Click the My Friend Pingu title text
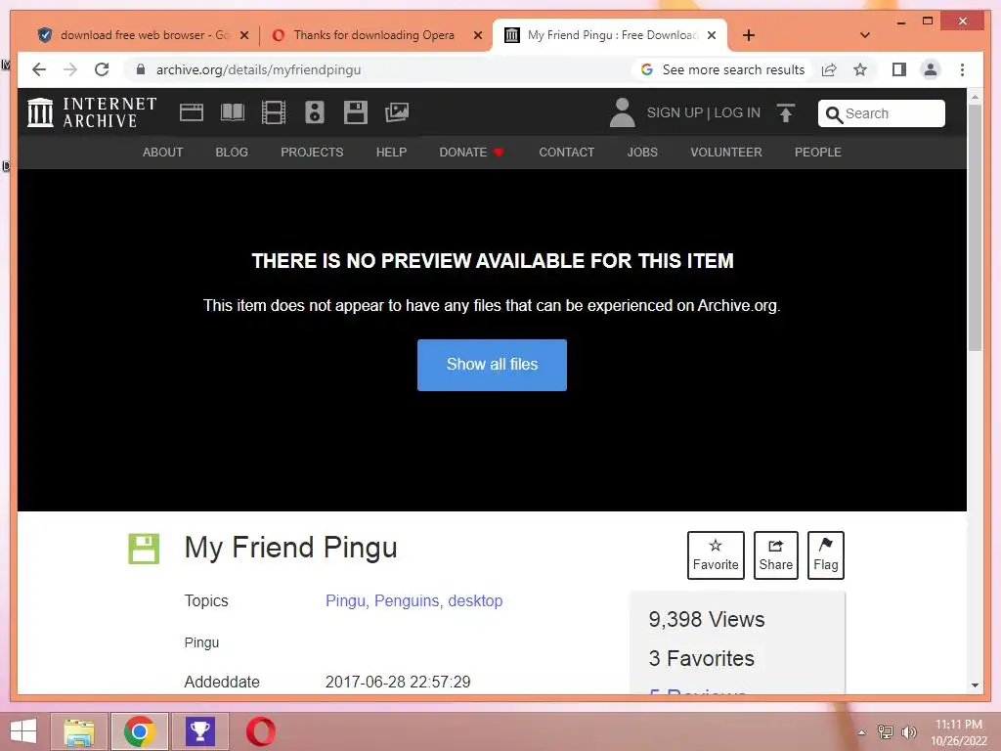 click(290, 548)
